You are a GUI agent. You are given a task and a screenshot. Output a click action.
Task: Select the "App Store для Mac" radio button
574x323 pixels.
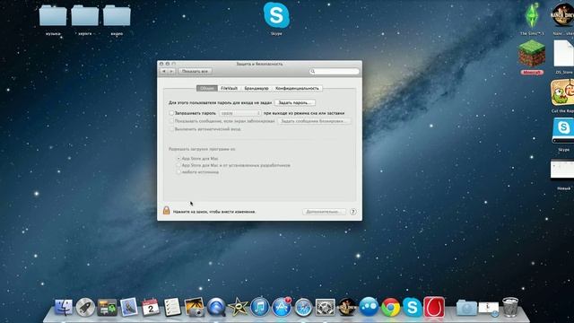tap(178, 159)
